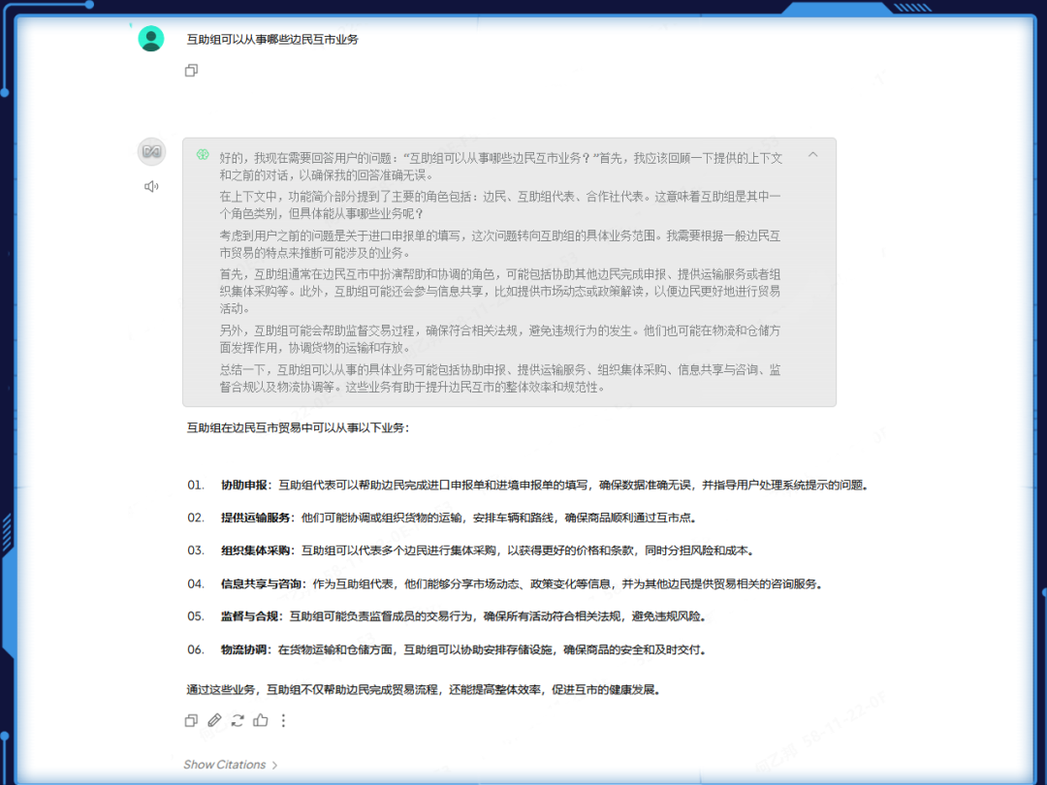Screen dimensions: 1047x785
Task: Click the green reasoning indicator icon
Action: 204,156
